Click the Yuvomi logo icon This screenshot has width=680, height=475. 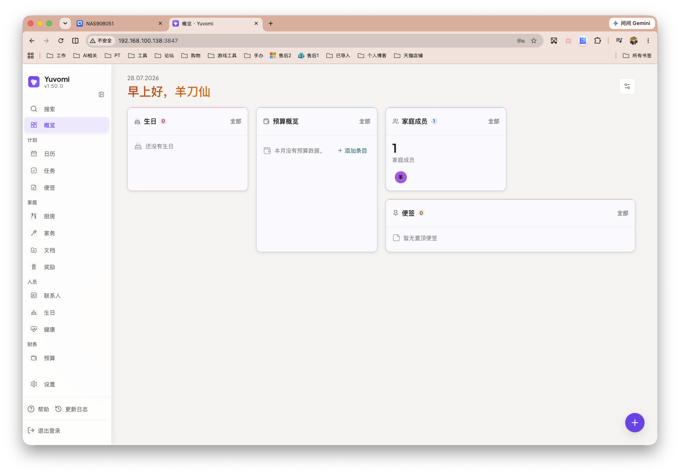[34, 82]
